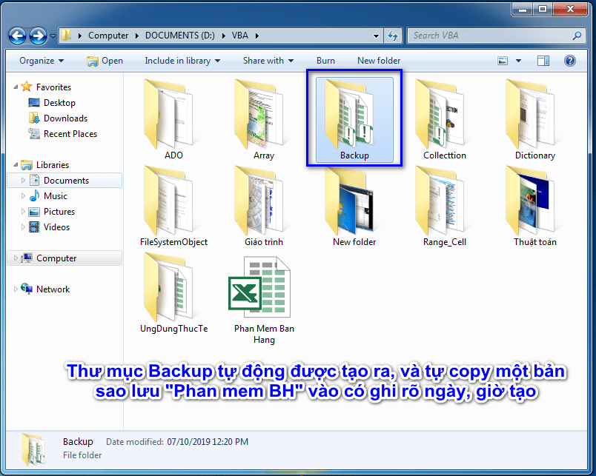Collapse the Libraries group

coord(16,165)
